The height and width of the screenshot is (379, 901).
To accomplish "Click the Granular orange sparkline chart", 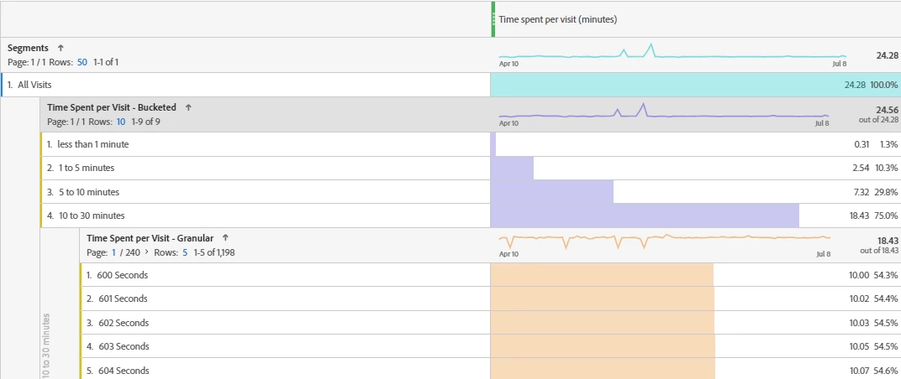I will coord(664,241).
